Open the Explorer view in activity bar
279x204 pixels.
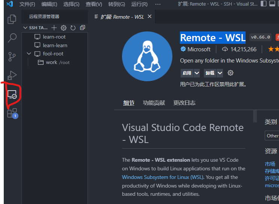coord(12,19)
